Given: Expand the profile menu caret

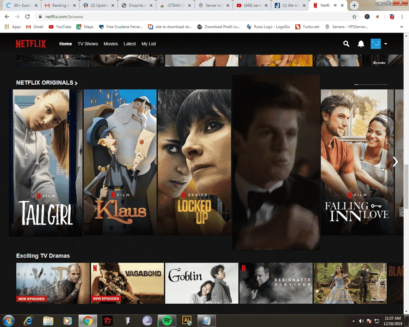Looking at the screenshot, I should coord(386,44).
